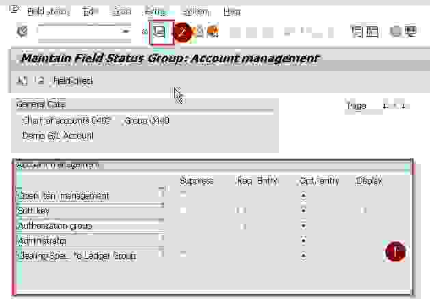Viewport: 430px width, 299px height.
Task: Click the Display column header
Action: click(368, 181)
